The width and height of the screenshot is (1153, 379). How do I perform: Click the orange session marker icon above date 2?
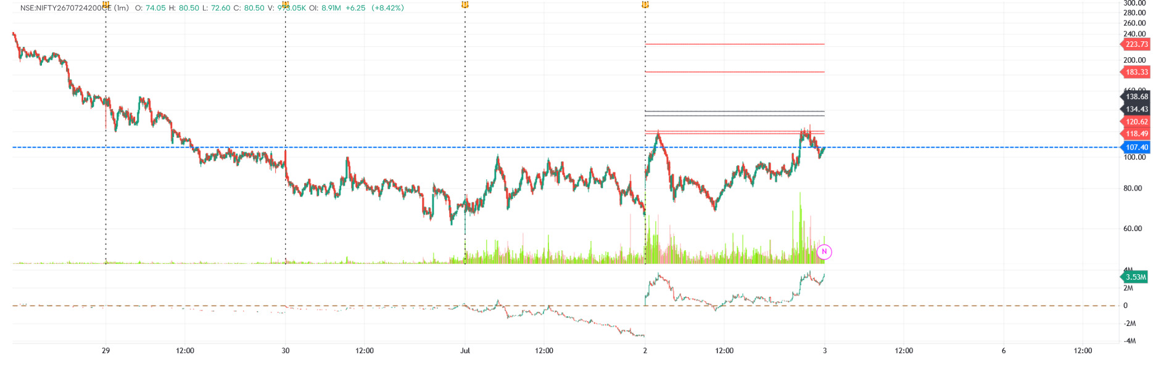(645, 5)
